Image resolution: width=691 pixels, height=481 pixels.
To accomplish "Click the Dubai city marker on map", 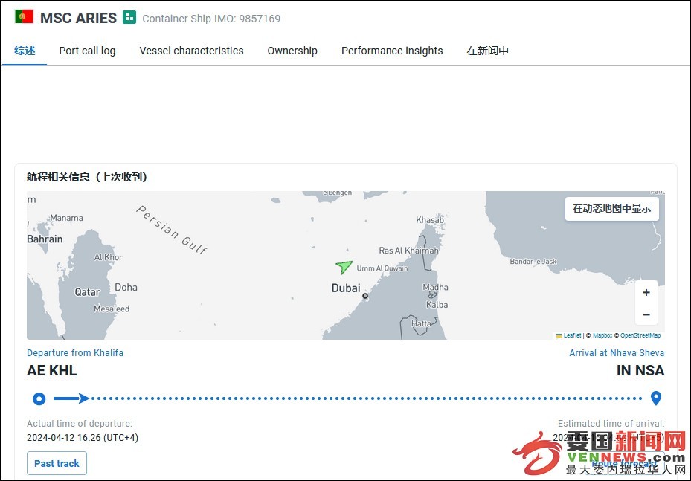I will tap(365, 296).
